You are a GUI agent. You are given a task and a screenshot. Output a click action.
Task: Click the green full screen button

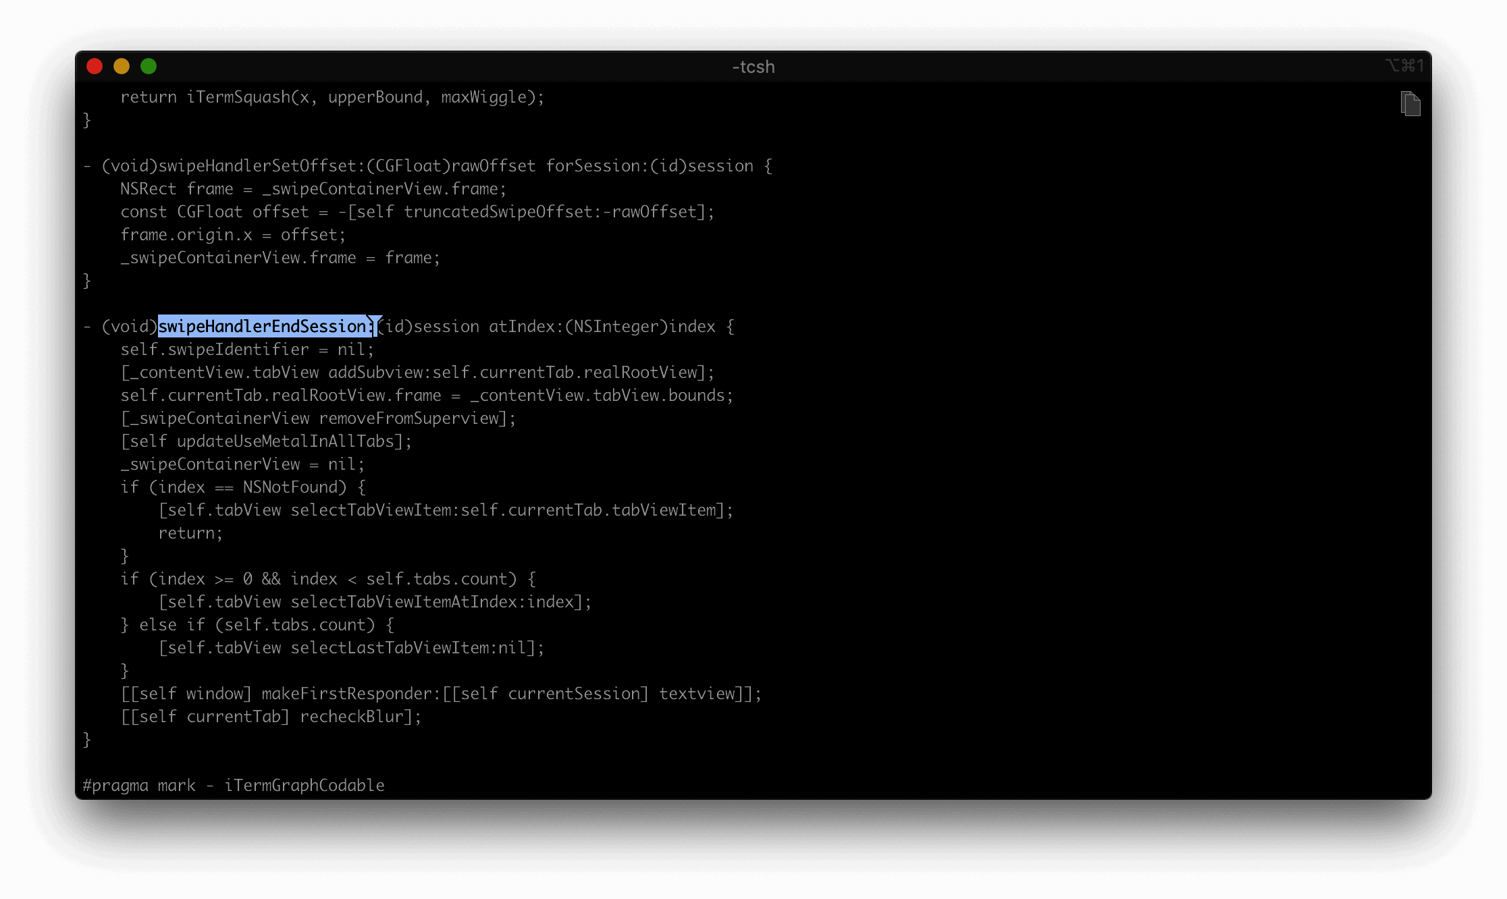(149, 66)
